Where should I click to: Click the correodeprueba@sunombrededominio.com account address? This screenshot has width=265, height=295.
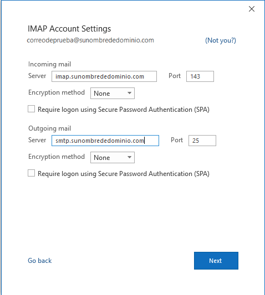[x=90, y=40]
